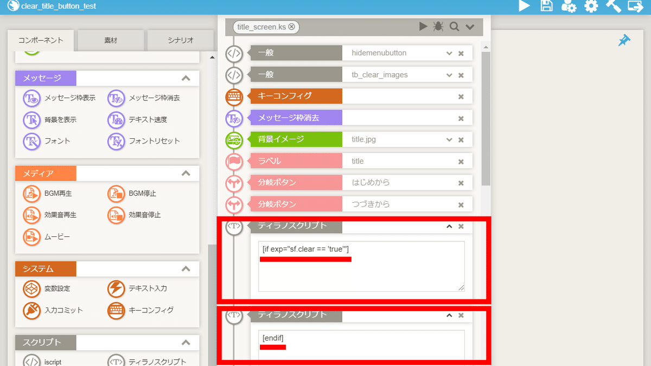Switch to the コンポーネント tab
The image size is (651, 366).
point(41,41)
